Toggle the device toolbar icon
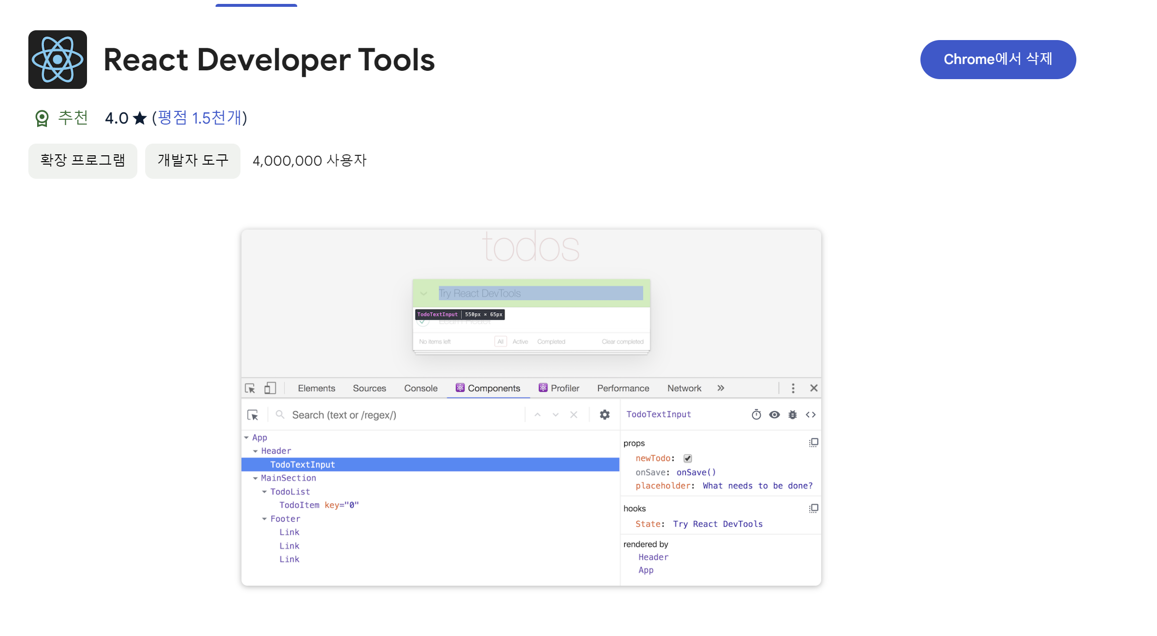The width and height of the screenshot is (1157, 636). point(270,388)
